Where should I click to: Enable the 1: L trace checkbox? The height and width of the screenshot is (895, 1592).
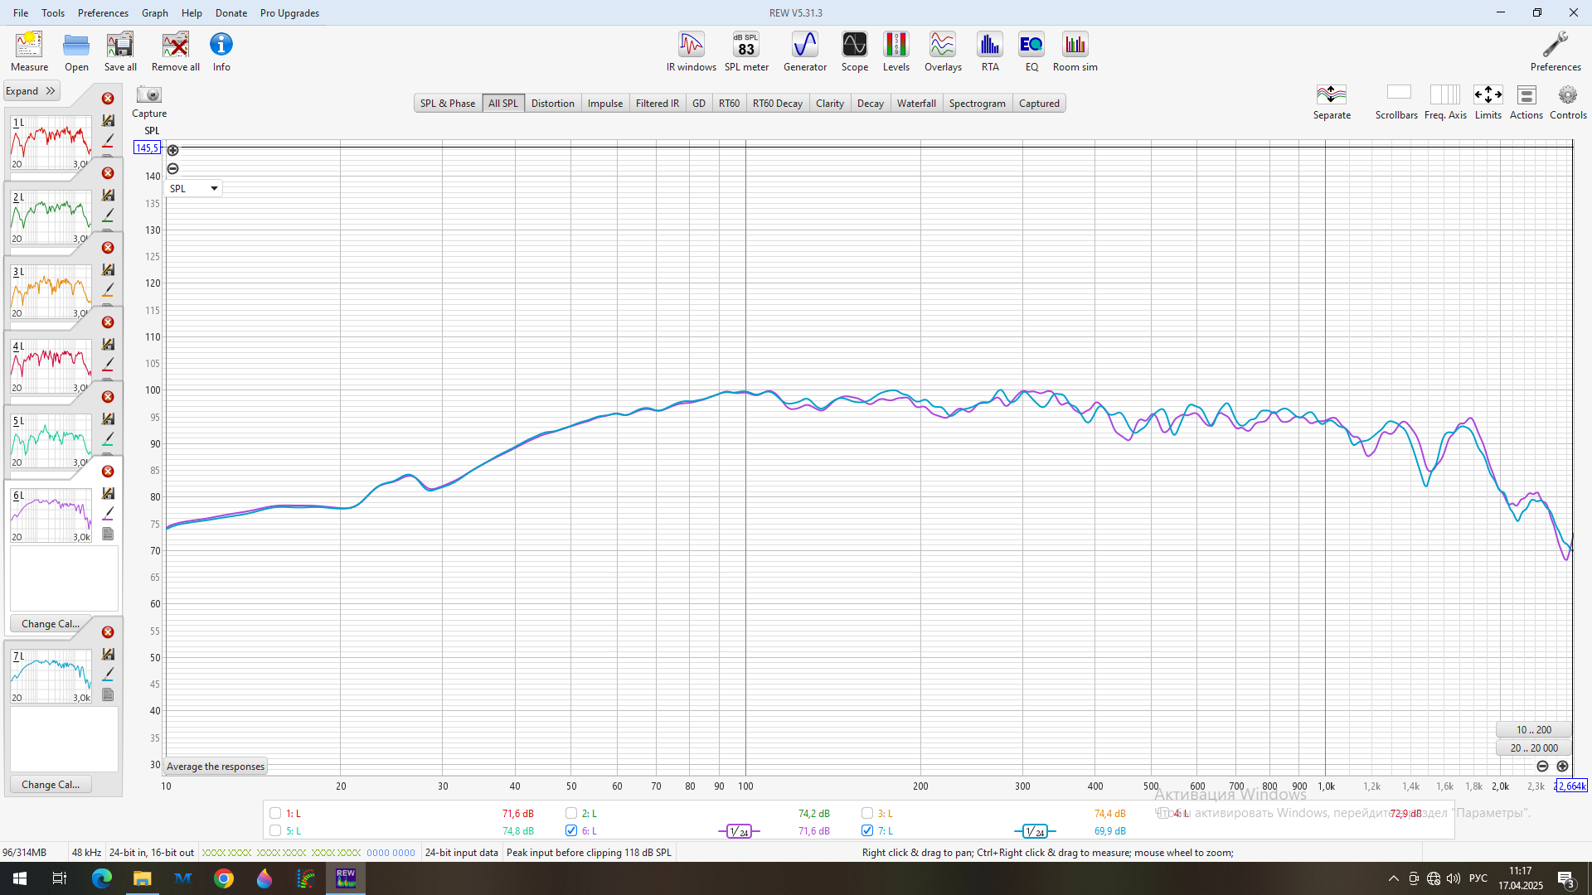tap(275, 813)
